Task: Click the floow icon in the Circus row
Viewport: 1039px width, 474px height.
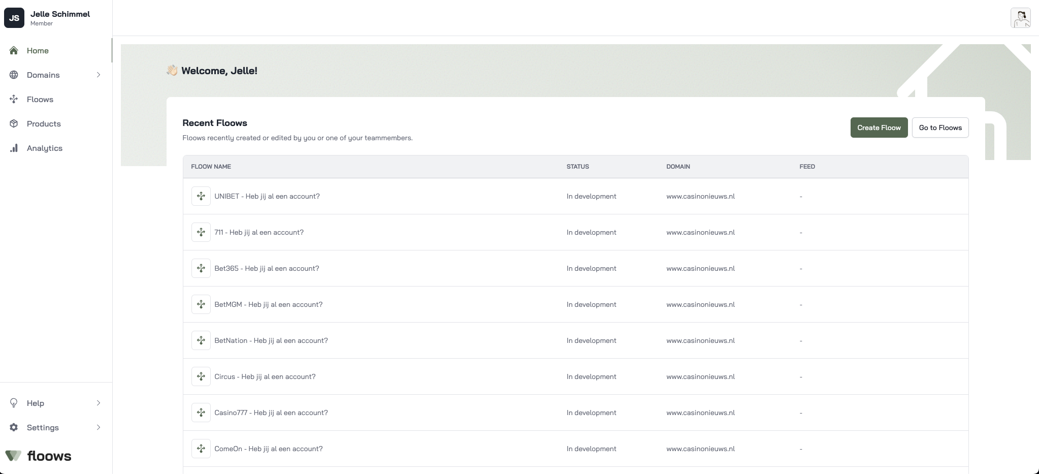Action: (201, 376)
